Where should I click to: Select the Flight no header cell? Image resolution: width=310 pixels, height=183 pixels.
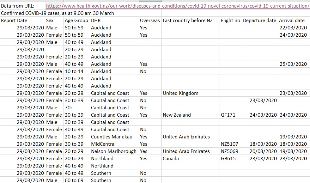230,21
